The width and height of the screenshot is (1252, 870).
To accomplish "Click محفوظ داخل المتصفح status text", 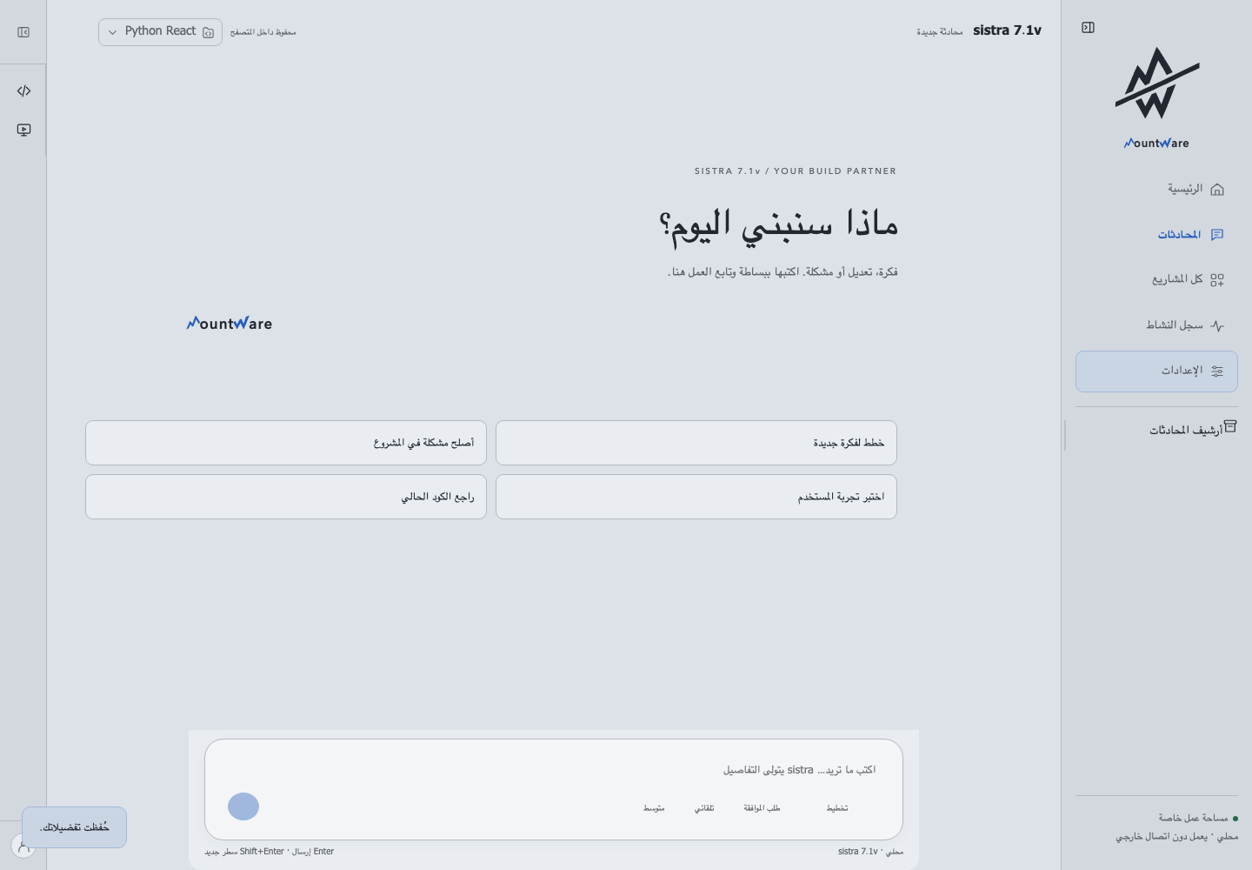I will (x=263, y=32).
